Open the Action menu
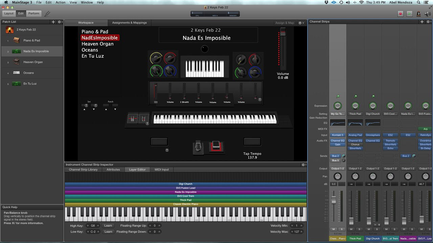The width and height of the screenshot is (433, 243). [61, 2]
